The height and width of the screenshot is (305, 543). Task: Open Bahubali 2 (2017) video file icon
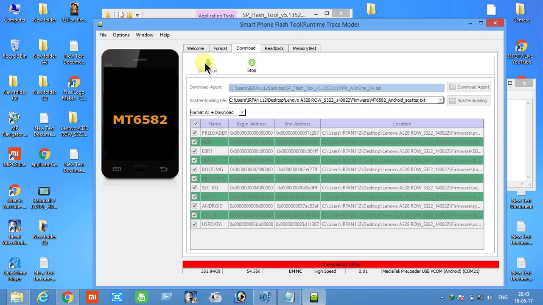coord(44,197)
